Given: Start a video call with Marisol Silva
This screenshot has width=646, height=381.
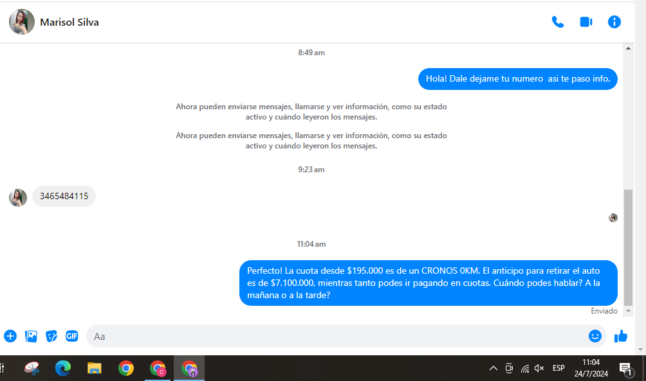Looking at the screenshot, I should tap(586, 22).
